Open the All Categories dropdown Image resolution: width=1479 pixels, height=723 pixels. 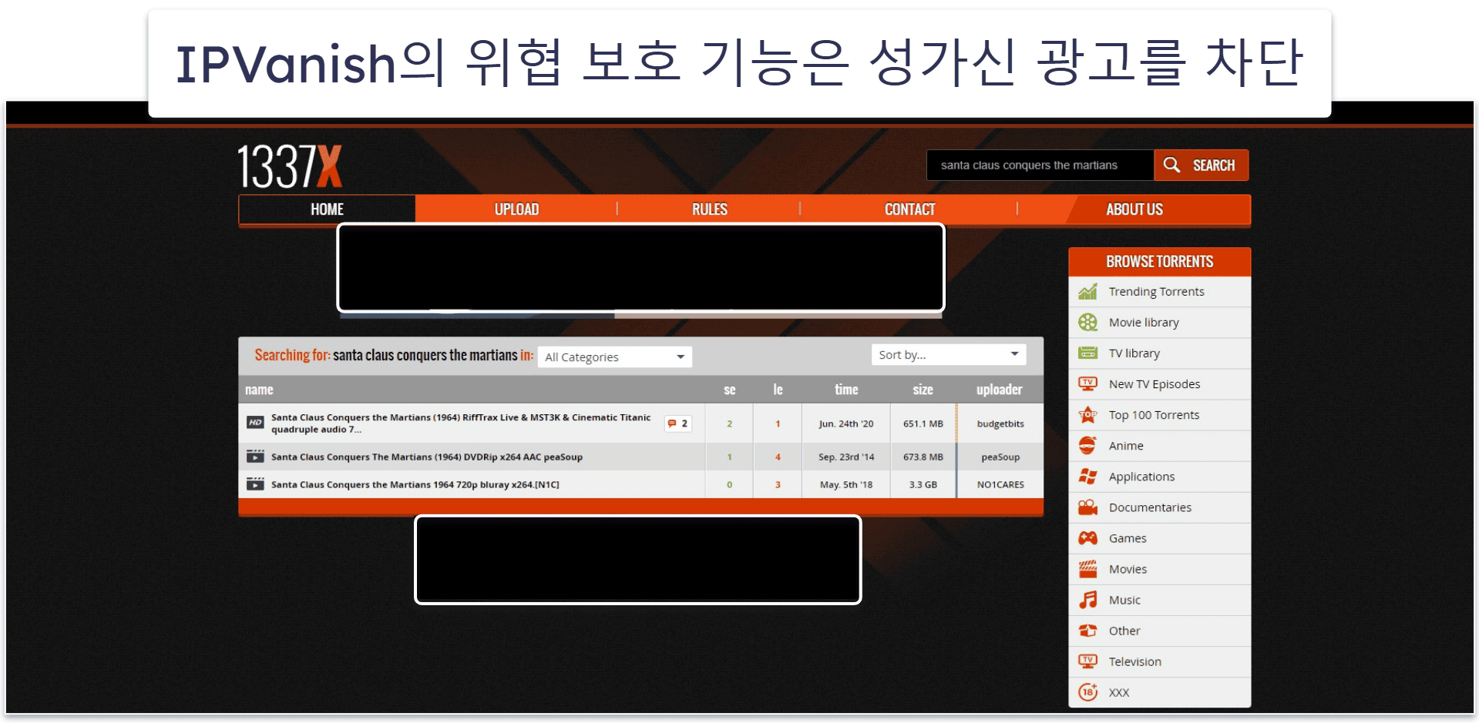click(614, 356)
